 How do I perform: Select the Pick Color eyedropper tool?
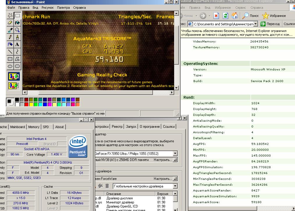[x=10, y=30]
